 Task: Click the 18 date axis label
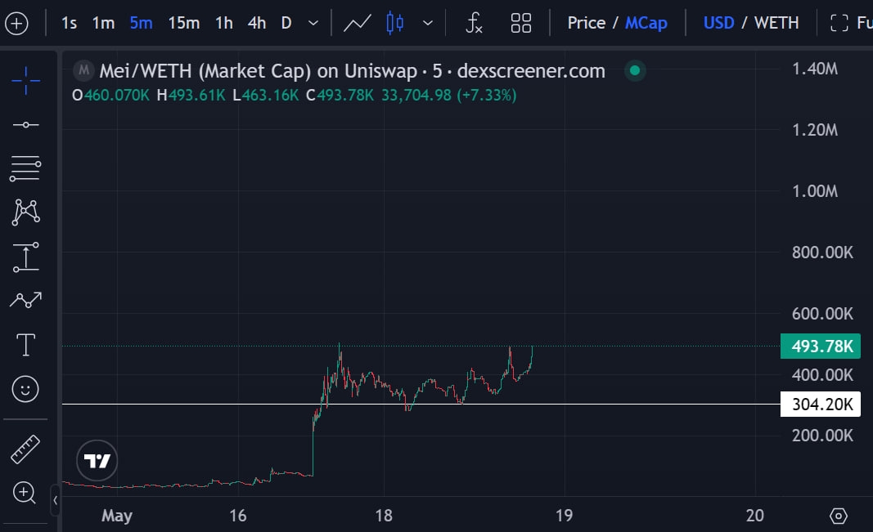[384, 516]
